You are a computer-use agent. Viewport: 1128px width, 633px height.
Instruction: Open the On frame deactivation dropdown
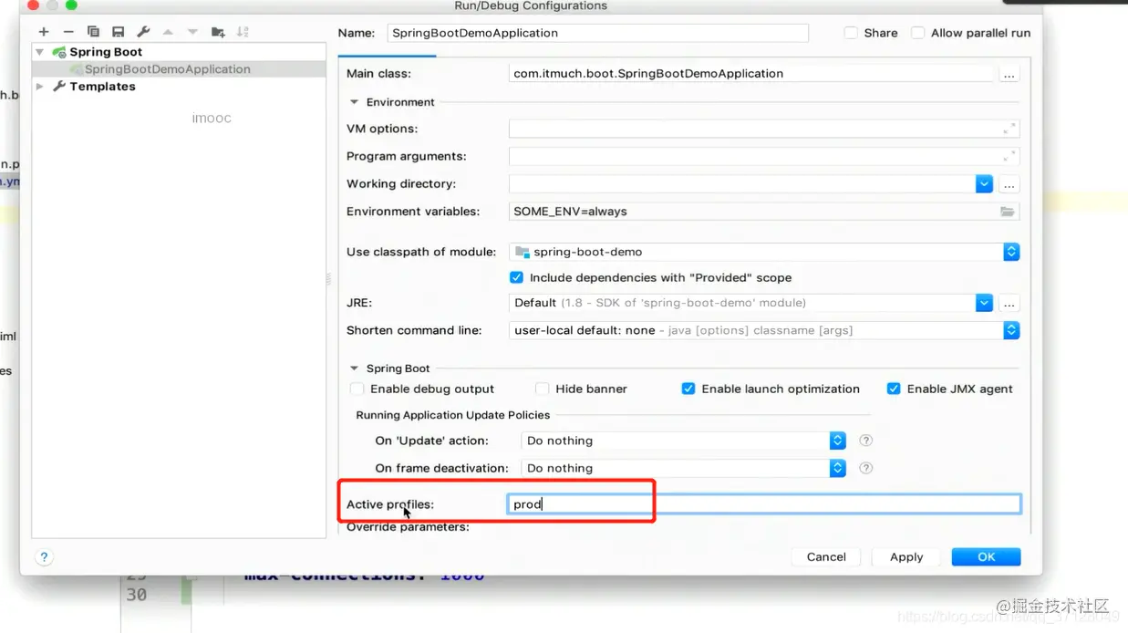(838, 468)
